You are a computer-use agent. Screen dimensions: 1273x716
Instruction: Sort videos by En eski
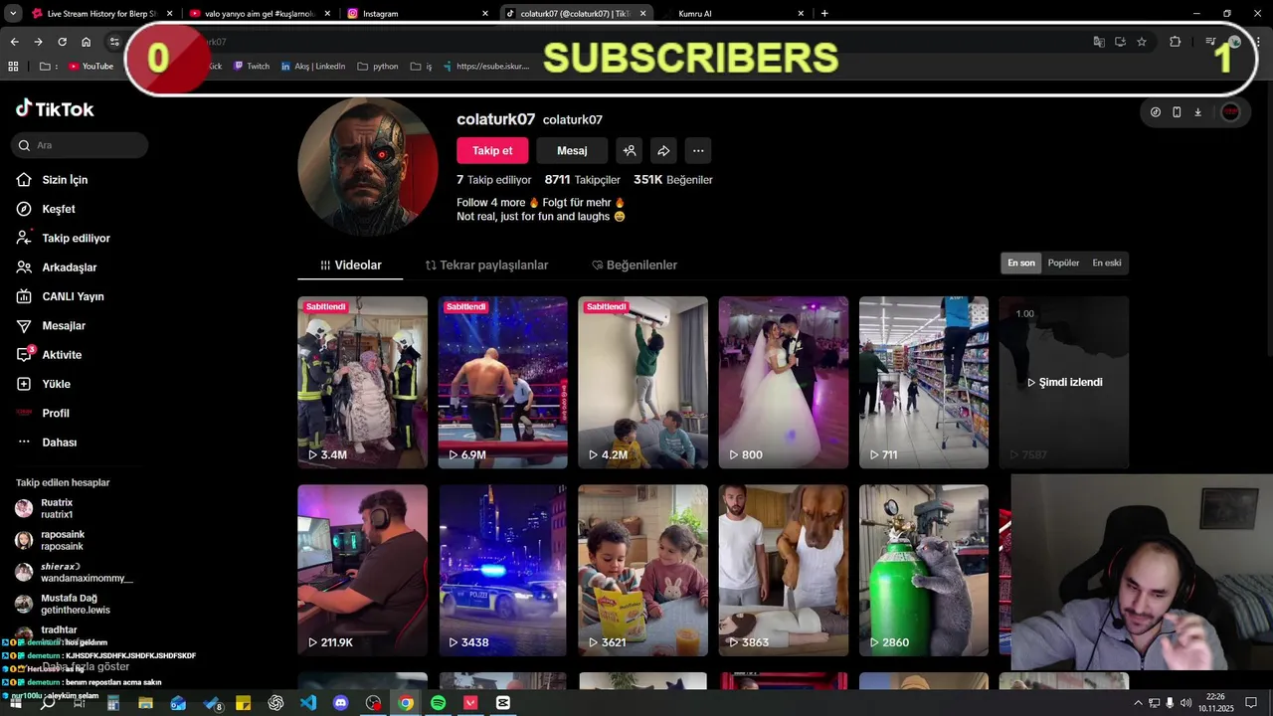tap(1107, 264)
